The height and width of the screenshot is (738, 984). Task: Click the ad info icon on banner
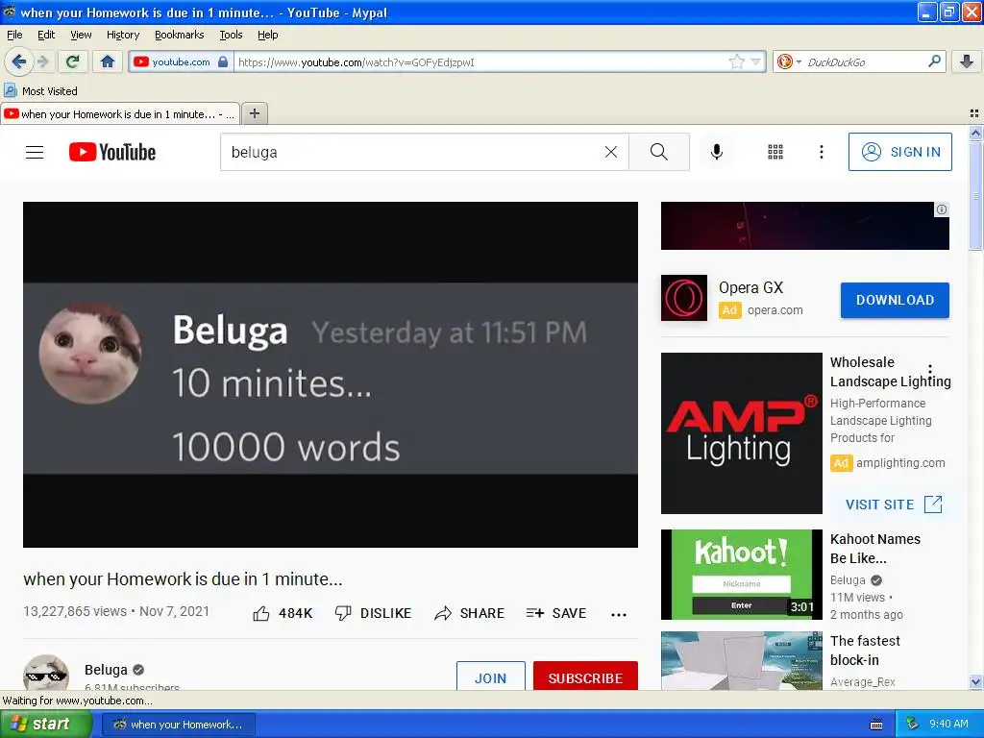click(x=942, y=209)
